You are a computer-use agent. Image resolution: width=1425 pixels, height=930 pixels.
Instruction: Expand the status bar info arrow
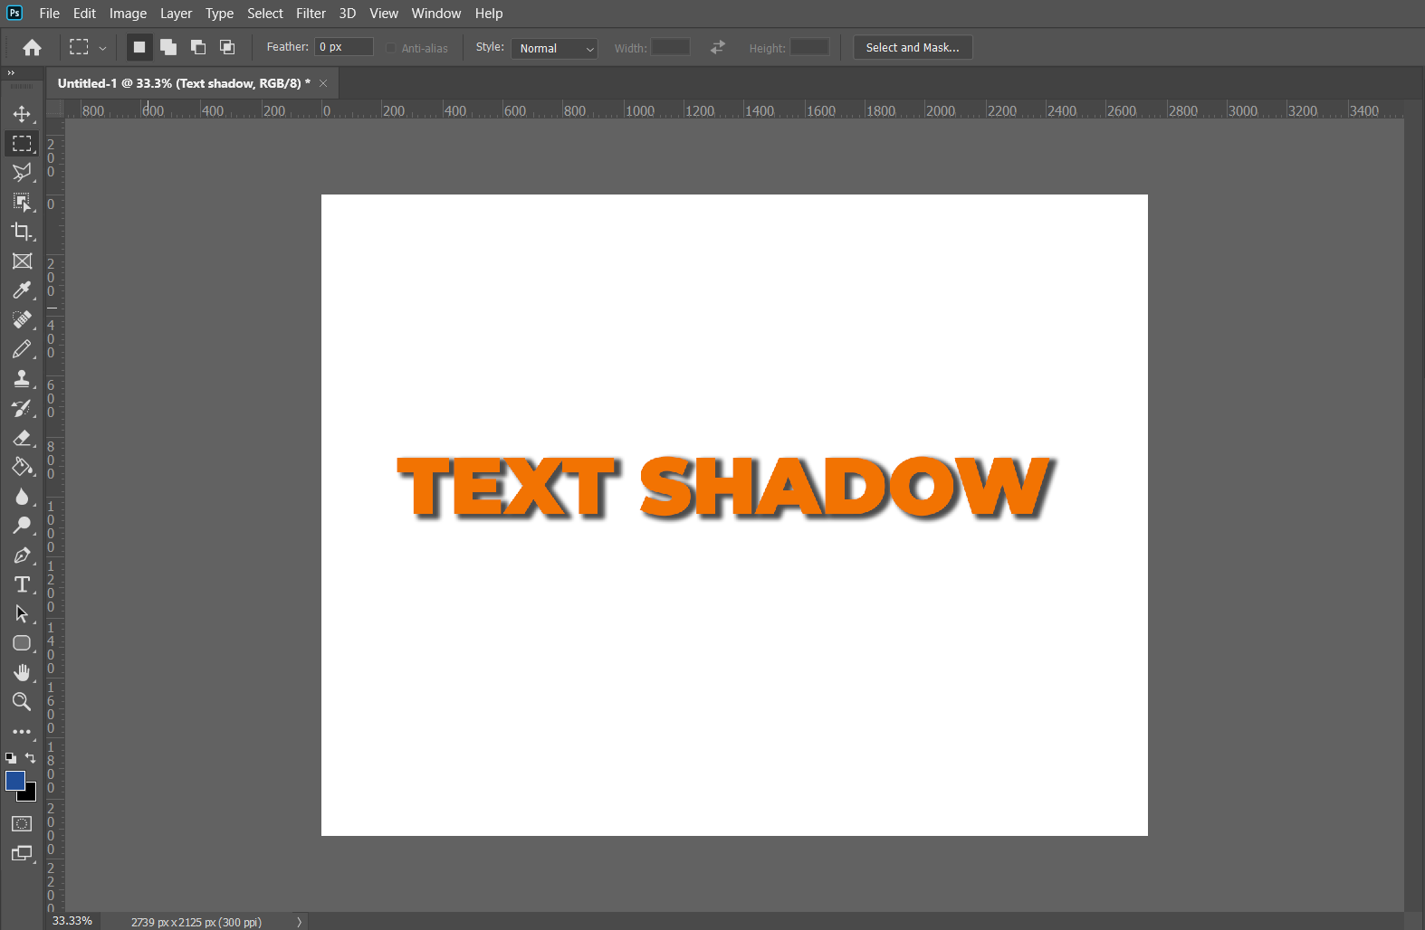299,922
